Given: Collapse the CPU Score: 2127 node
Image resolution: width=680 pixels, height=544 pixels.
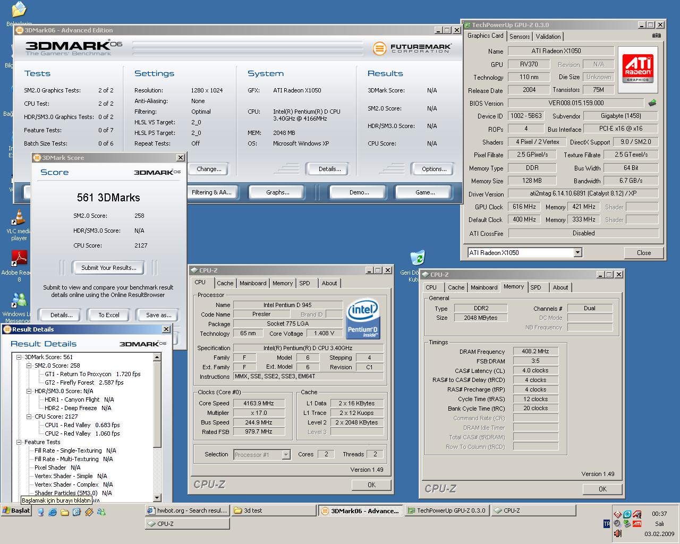Looking at the screenshot, I should coord(29,416).
